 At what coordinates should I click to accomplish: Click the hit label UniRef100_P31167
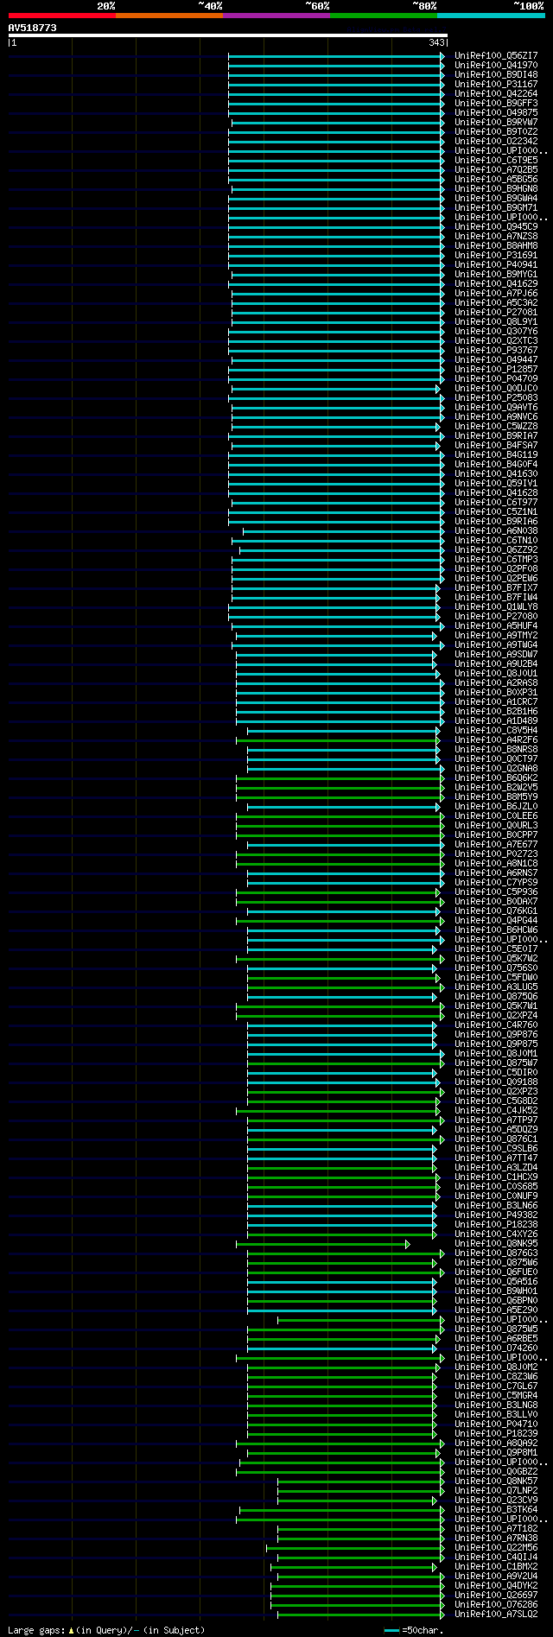click(x=496, y=84)
